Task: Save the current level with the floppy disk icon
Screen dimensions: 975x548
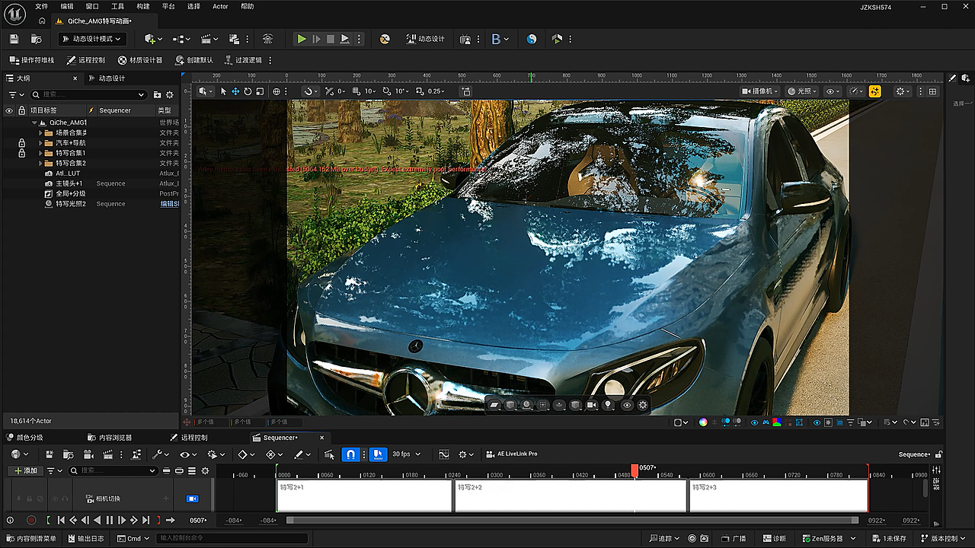Action: (x=14, y=39)
